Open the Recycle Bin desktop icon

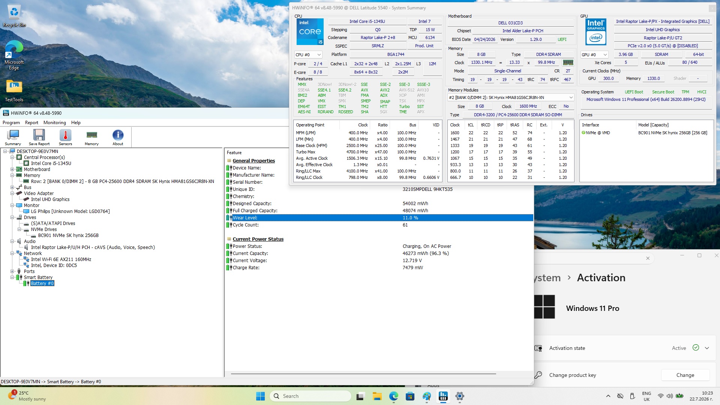(x=14, y=16)
